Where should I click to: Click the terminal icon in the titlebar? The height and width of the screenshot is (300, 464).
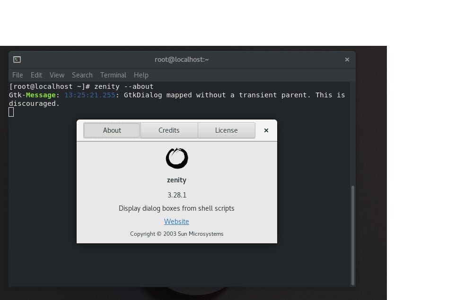(x=17, y=59)
